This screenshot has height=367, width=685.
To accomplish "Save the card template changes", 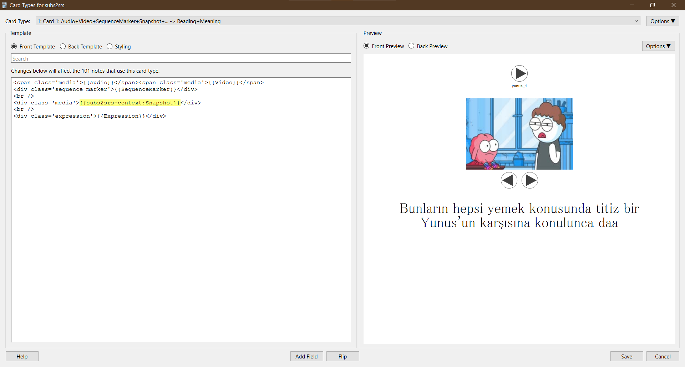I will [626, 356].
